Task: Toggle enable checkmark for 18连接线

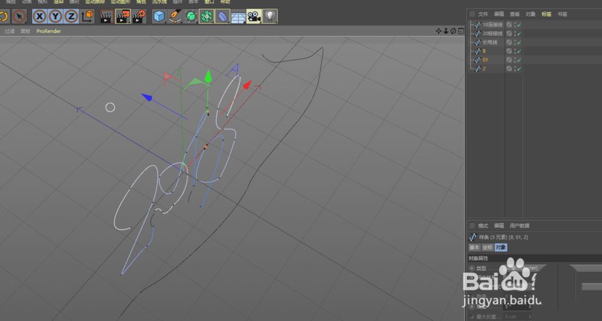Action: click(519, 25)
